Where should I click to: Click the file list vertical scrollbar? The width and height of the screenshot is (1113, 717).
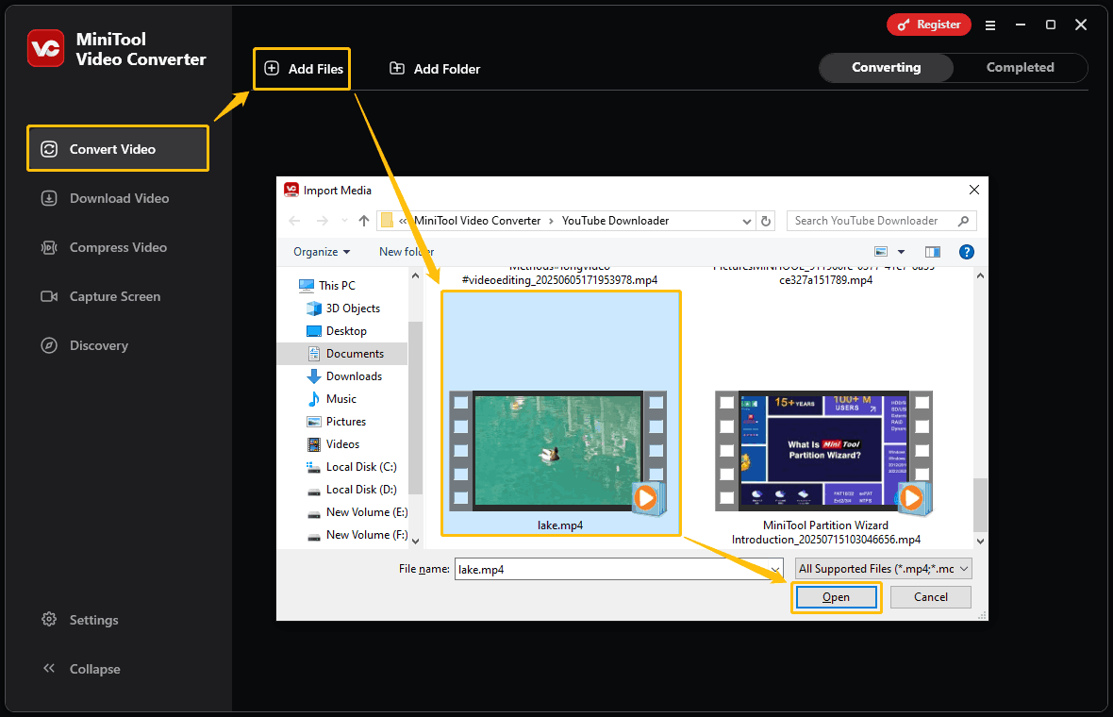click(x=980, y=505)
